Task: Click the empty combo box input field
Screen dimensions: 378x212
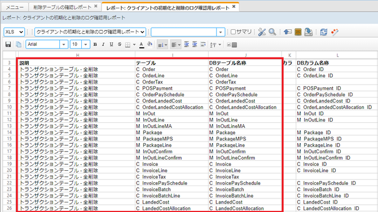Action: 184,32
